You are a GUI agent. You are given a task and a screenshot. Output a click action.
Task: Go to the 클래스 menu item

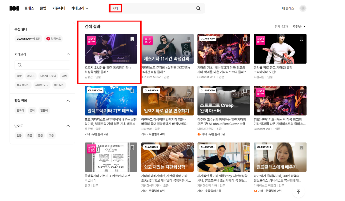[29, 8]
